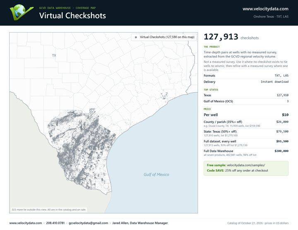
Task: Click TOP STATES section heading
Action: pyautogui.click(x=211, y=90)
